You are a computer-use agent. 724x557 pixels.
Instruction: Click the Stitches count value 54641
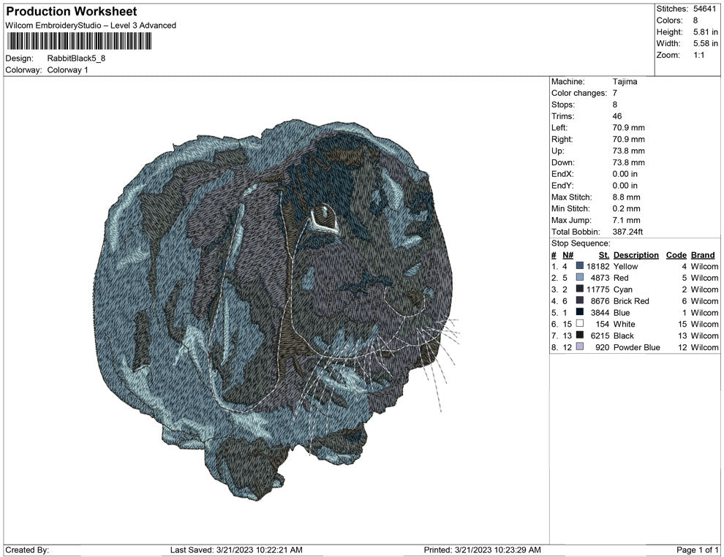[x=706, y=9]
